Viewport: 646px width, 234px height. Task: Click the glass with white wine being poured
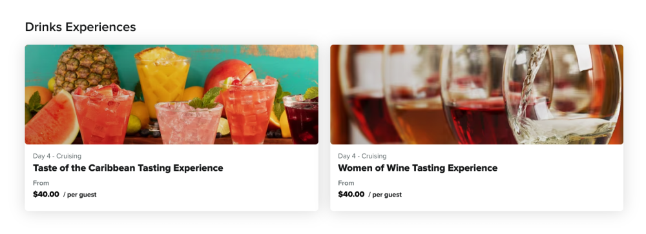click(561, 95)
